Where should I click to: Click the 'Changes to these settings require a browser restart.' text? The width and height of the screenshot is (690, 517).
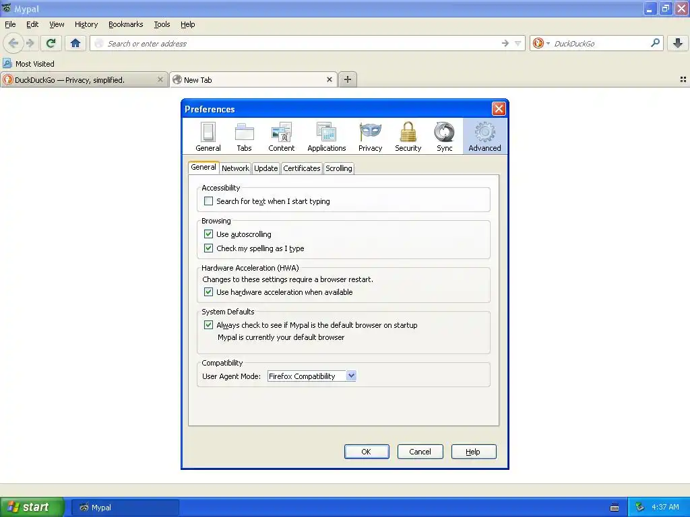click(x=287, y=279)
